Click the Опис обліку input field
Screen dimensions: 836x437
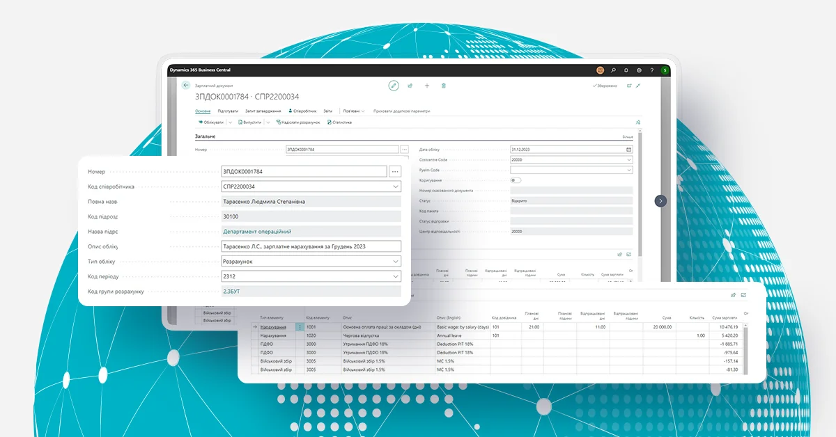[311, 246]
